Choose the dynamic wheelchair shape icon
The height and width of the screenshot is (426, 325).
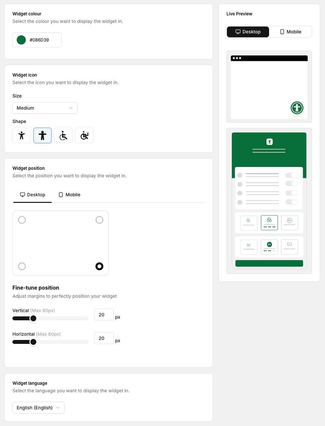tap(84, 135)
